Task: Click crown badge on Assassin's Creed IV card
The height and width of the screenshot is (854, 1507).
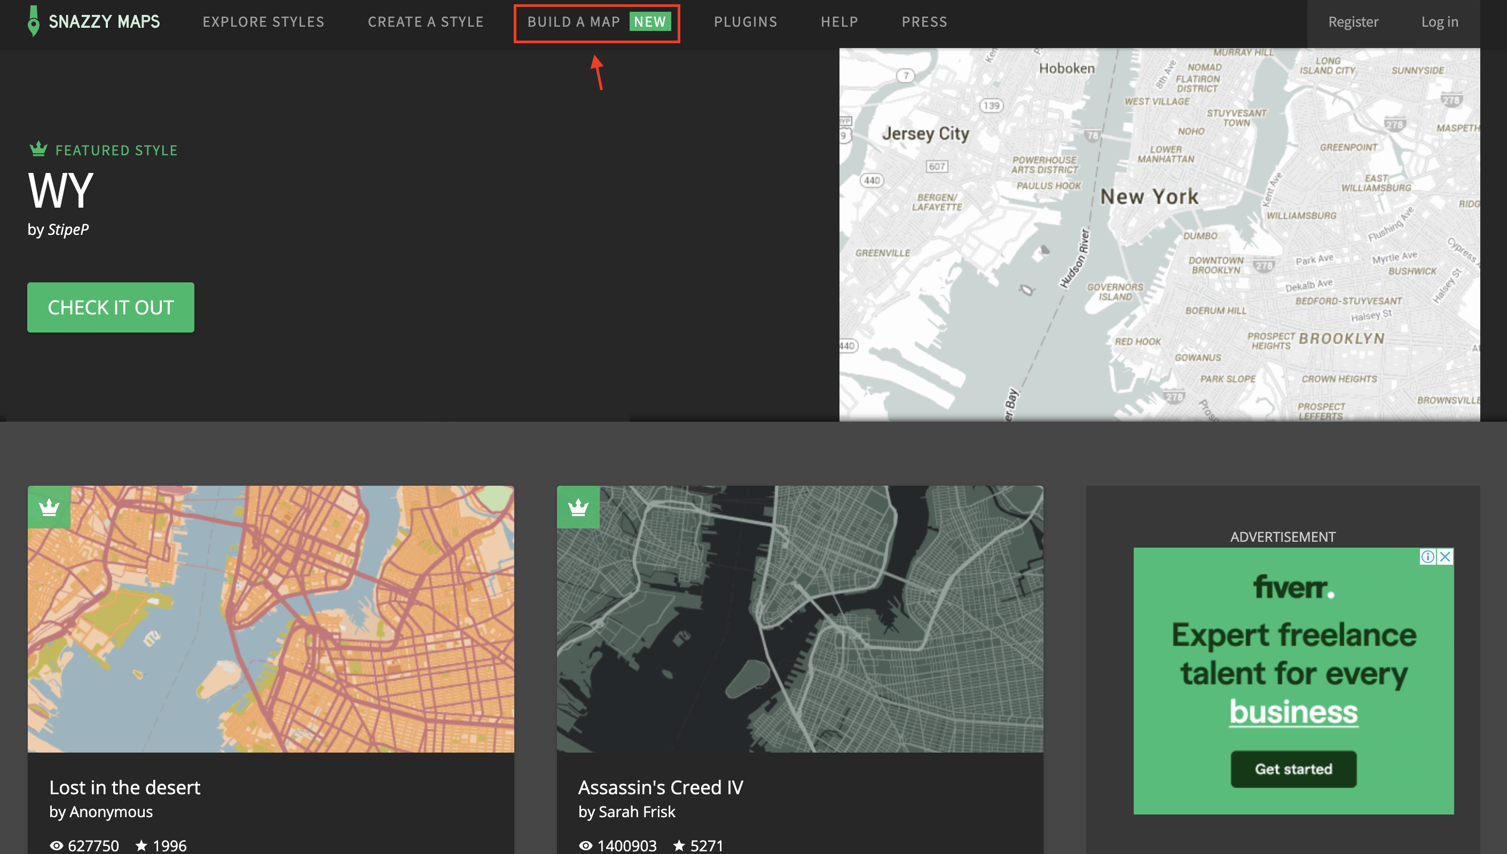Action: point(578,507)
